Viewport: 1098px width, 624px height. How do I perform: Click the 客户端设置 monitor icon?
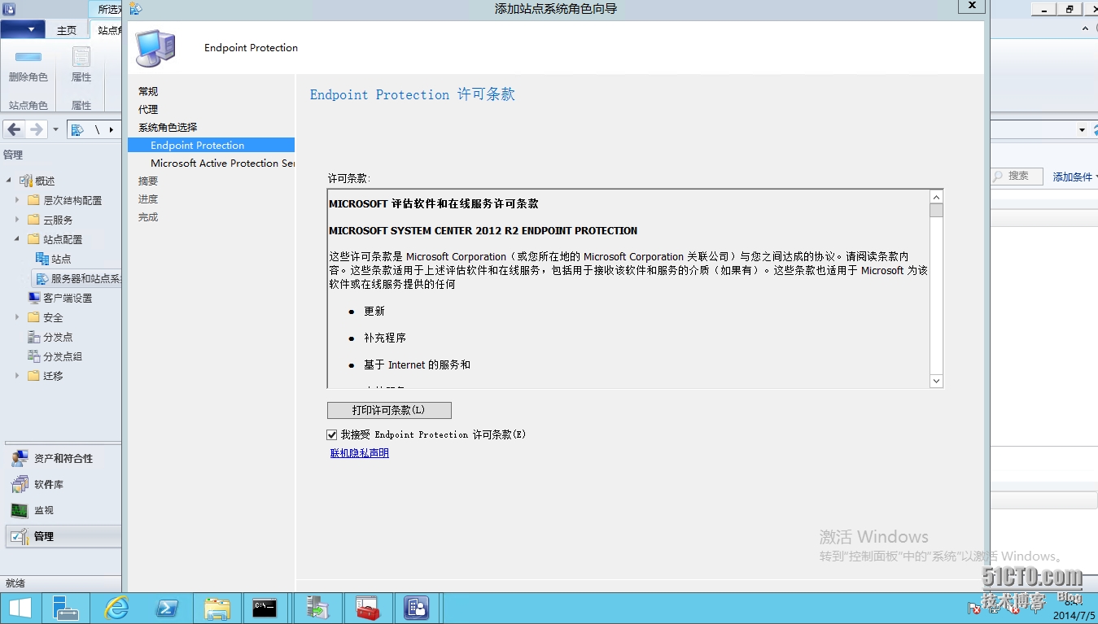coord(34,298)
